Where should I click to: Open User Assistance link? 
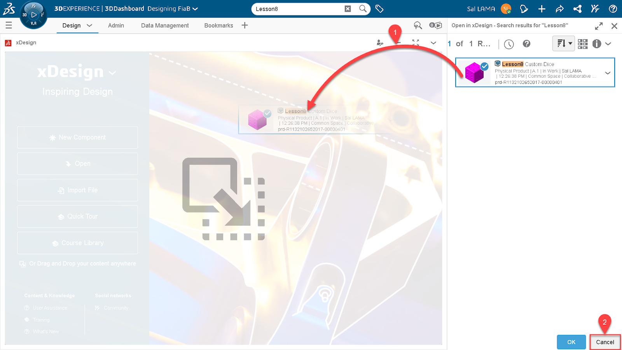50,308
